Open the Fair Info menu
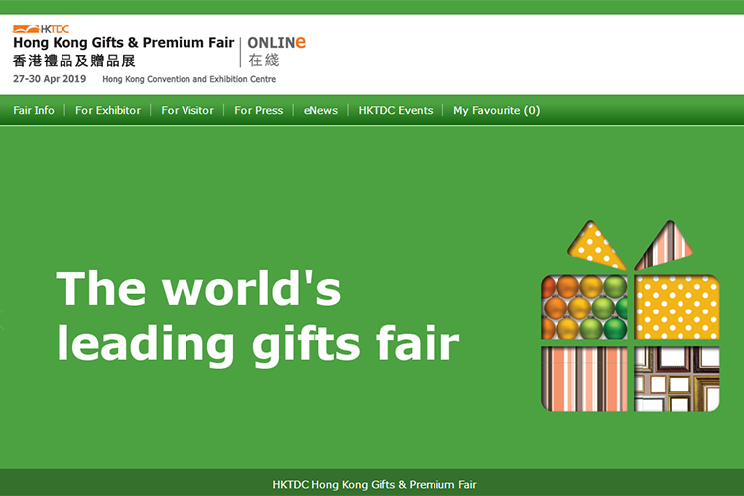Viewport: 744px width, 496px height. pos(34,110)
